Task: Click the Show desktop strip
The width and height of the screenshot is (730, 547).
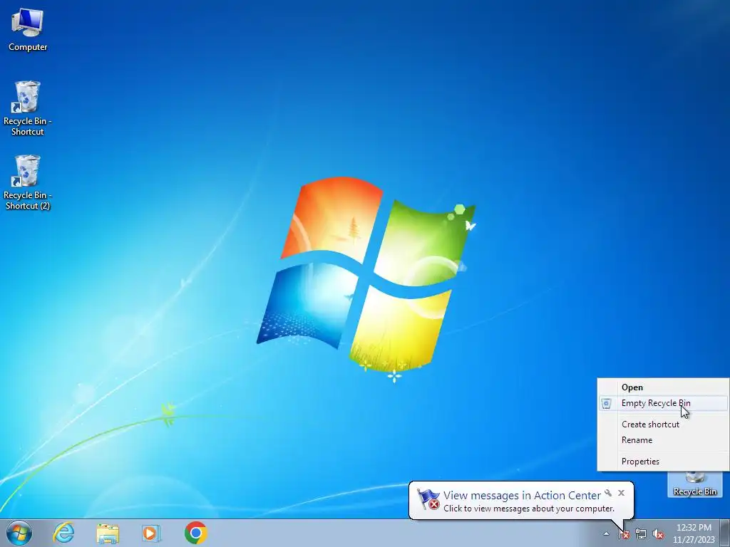Action: pyautogui.click(x=725, y=533)
